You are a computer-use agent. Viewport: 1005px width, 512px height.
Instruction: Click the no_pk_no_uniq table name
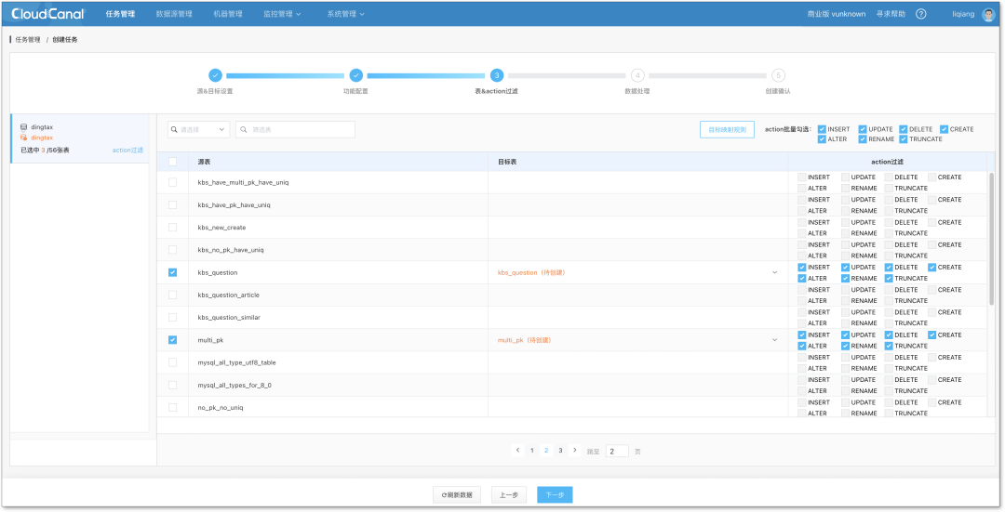pyautogui.click(x=221, y=408)
